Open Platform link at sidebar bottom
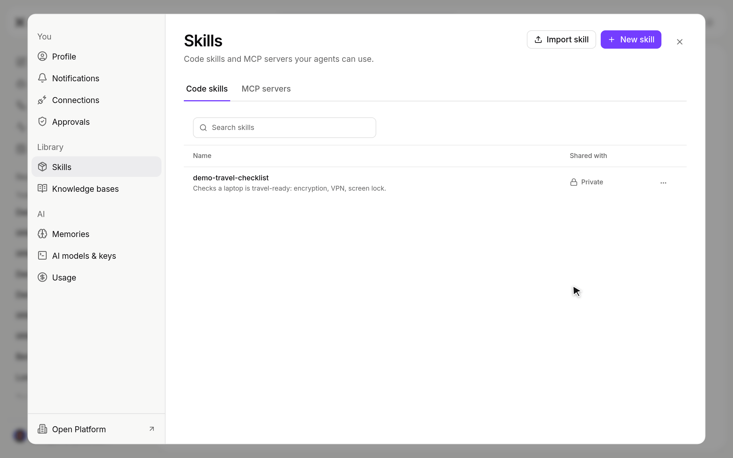Image resolution: width=733 pixels, height=458 pixels. [x=96, y=429]
